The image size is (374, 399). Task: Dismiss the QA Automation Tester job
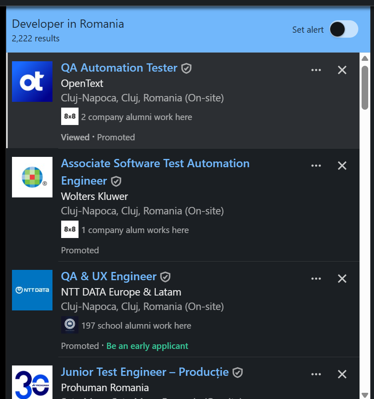[342, 70]
